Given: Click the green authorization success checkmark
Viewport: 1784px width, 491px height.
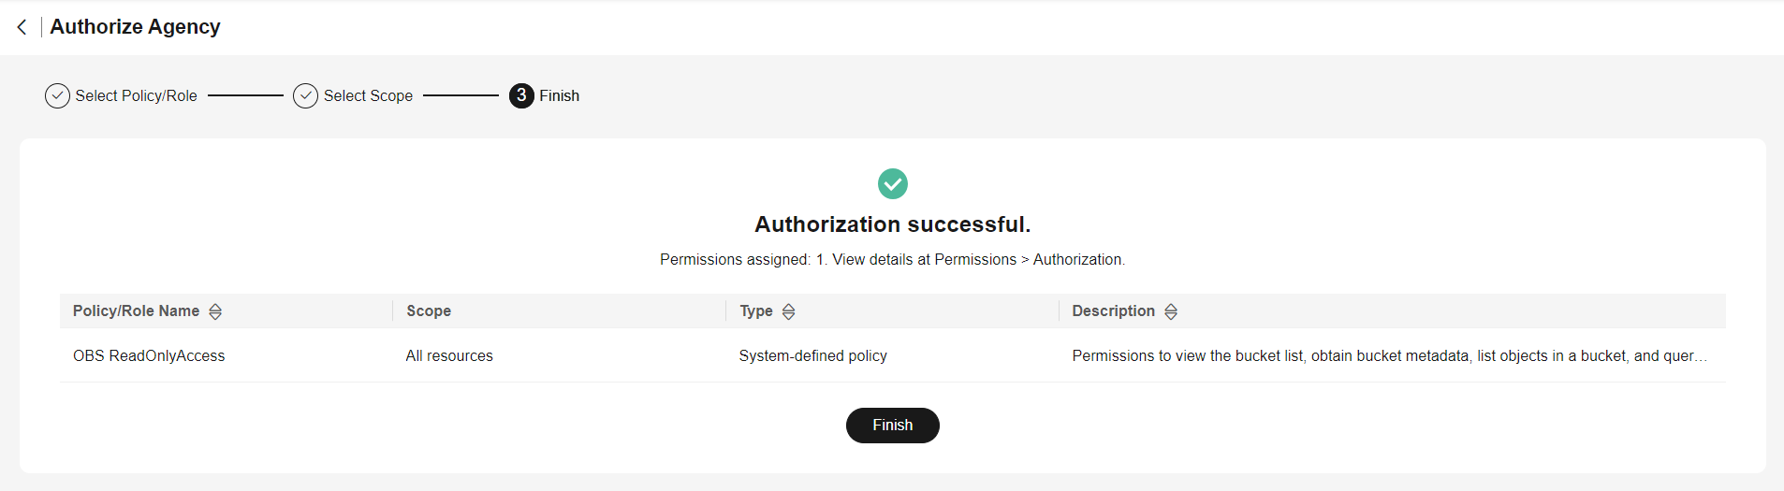Looking at the screenshot, I should coord(892,183).
